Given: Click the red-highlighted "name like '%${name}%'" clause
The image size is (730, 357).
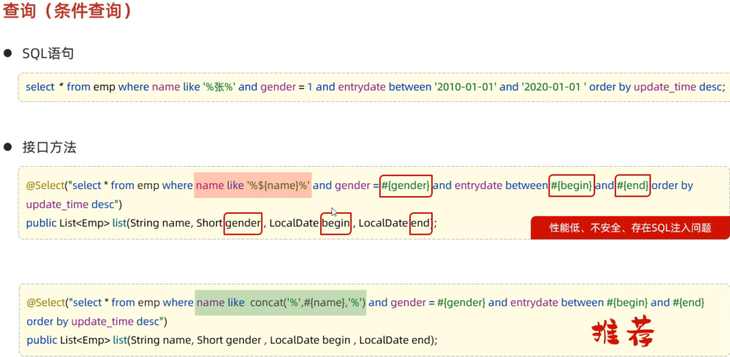Looking at the screenshot, I should [x=253, y=185].
